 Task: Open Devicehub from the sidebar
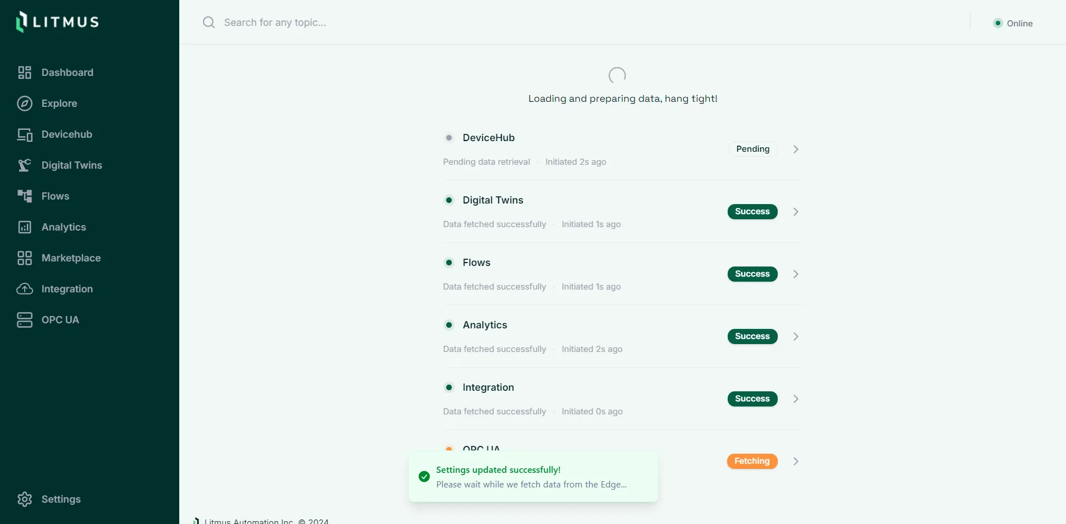click(x=67, y=134)
